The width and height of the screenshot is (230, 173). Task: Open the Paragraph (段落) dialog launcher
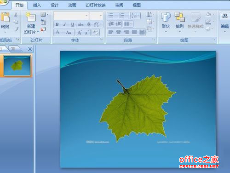[x=154, y=40]
